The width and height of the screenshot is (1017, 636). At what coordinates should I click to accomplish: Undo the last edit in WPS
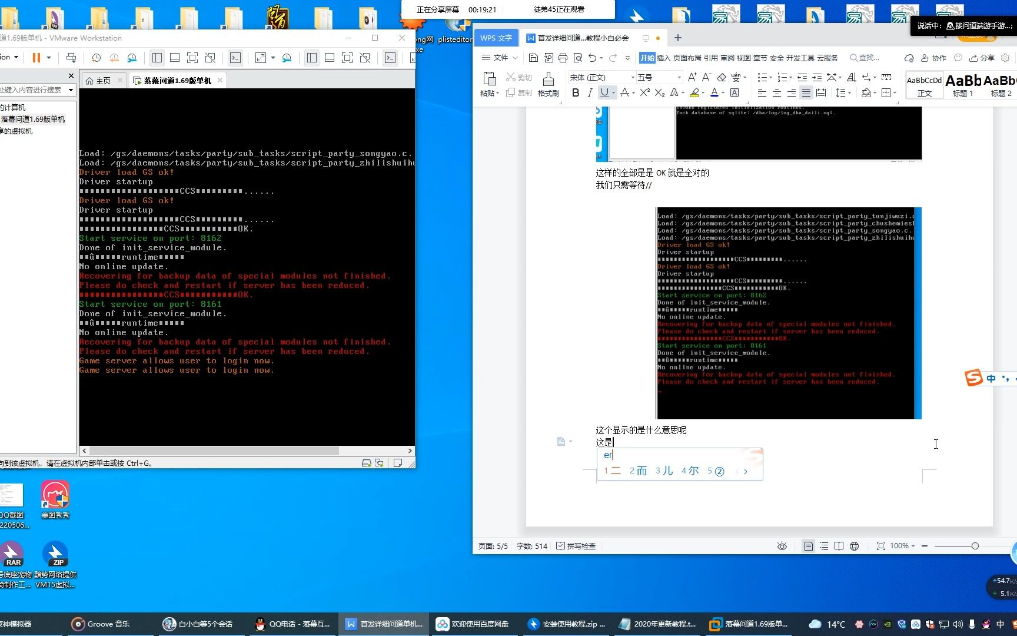[x=592, y=58]
